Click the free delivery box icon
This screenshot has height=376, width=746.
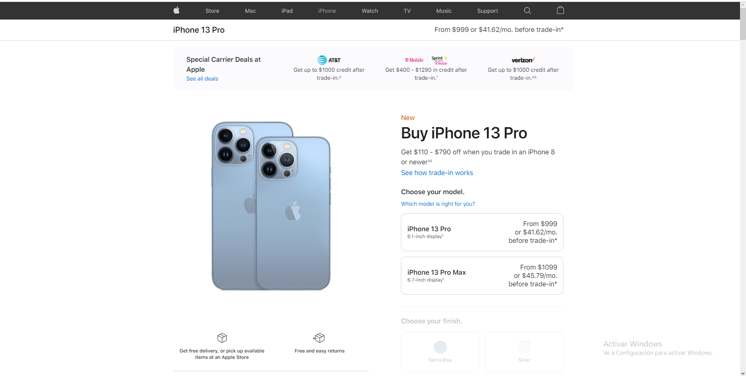(x=222, y=338)
